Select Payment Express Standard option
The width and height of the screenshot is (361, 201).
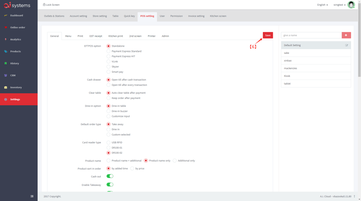(x=109, y=51)
